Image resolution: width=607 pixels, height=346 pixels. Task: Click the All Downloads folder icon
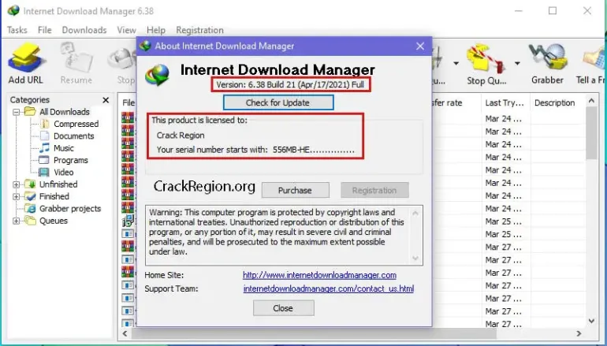[x=30, y=112]
